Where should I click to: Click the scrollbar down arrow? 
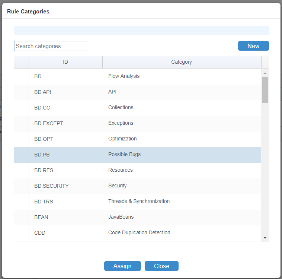[x=265, y=238]
